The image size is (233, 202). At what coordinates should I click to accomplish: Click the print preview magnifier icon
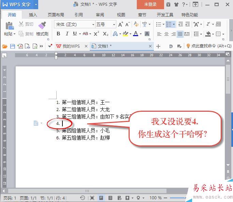pyautogui.click(x=35, y=46)
